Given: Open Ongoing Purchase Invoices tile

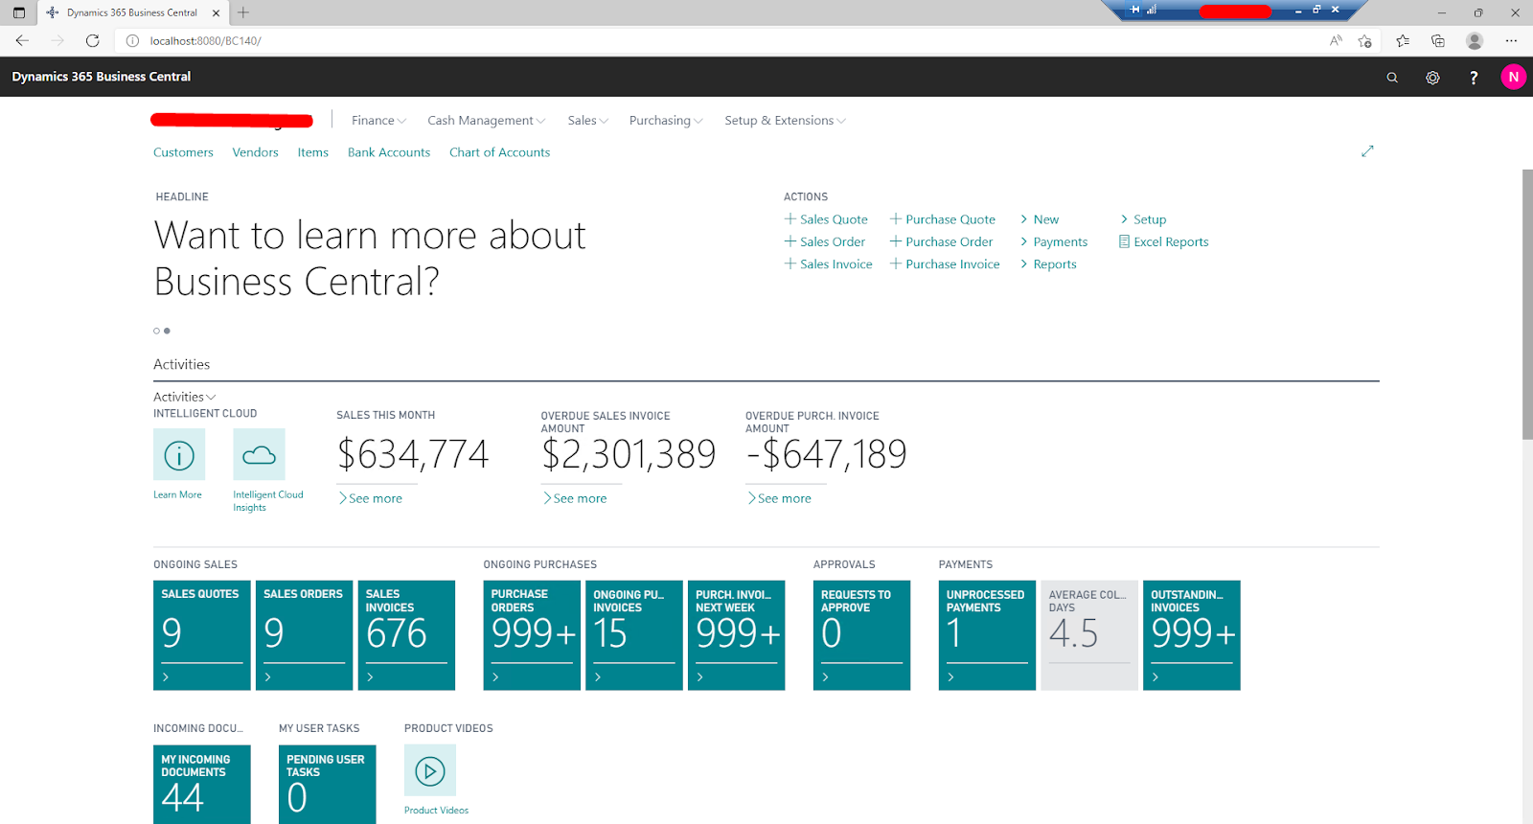Looking at the screenshot, I should [x=634, y=635].
